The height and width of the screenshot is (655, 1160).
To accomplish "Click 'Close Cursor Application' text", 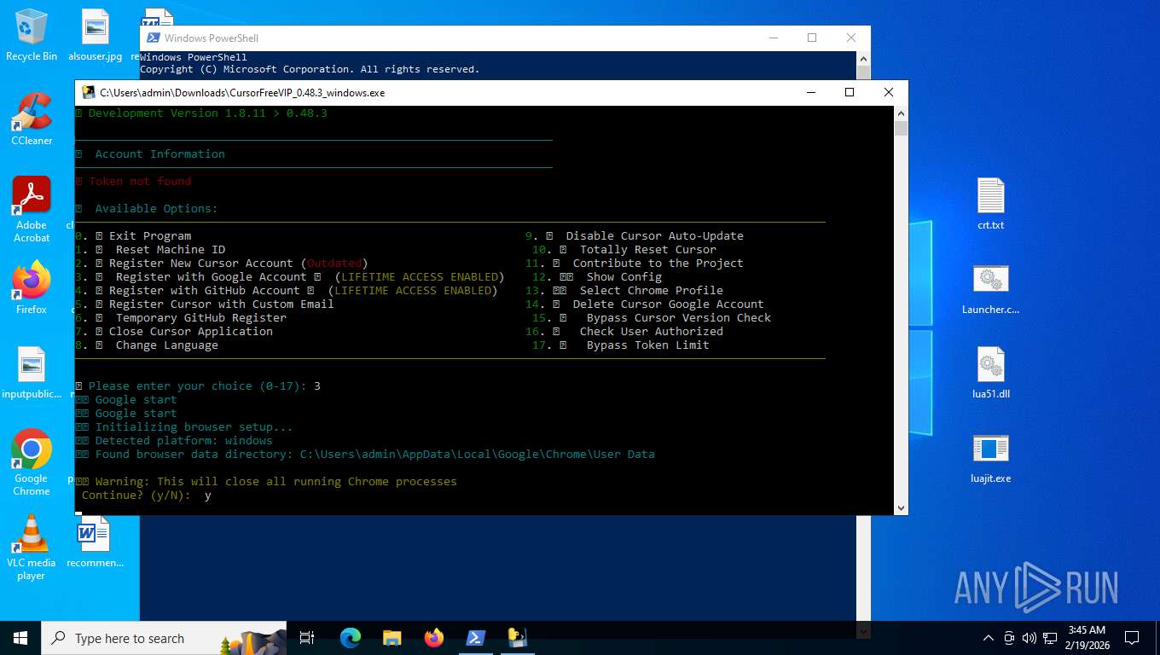I will 191,332.
